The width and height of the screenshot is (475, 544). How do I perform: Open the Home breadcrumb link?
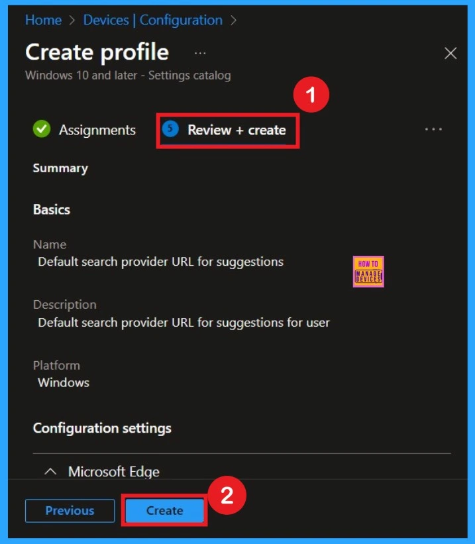[43, 20]
